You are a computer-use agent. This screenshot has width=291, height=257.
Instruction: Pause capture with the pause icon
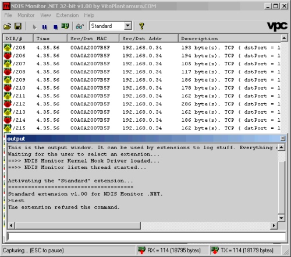click(x=45, y=27)
